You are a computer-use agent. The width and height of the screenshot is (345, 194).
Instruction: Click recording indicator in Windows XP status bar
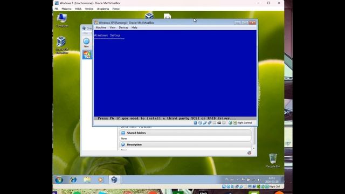pos(224,123)
